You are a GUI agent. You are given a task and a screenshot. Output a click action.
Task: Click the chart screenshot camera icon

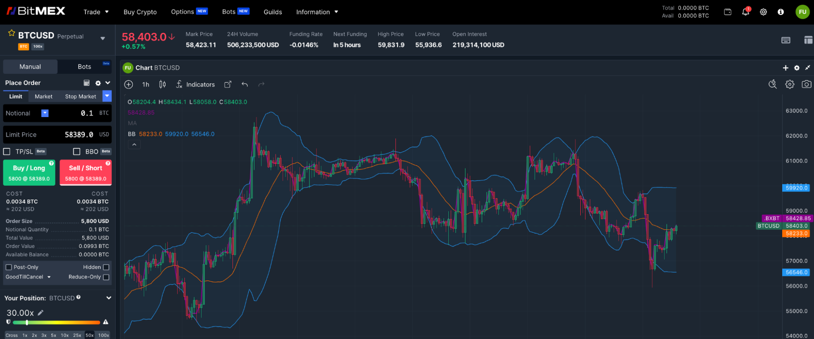tap(806, 84)
